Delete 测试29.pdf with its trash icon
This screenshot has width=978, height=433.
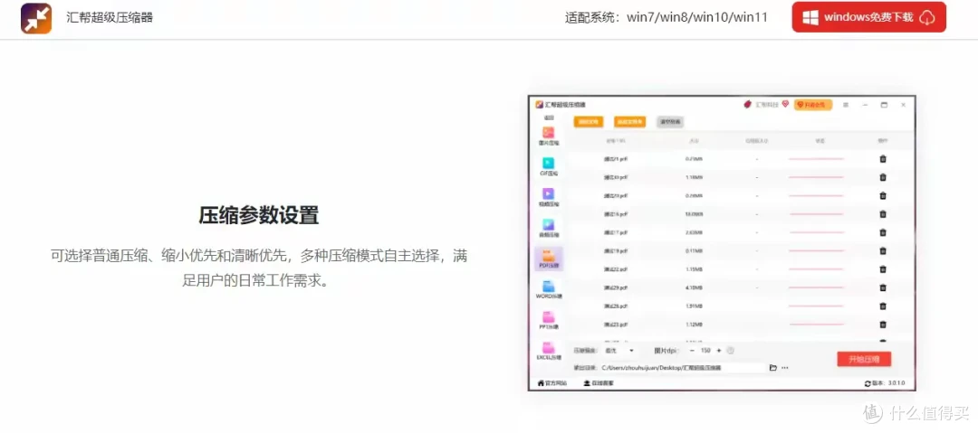click(883, 287)
